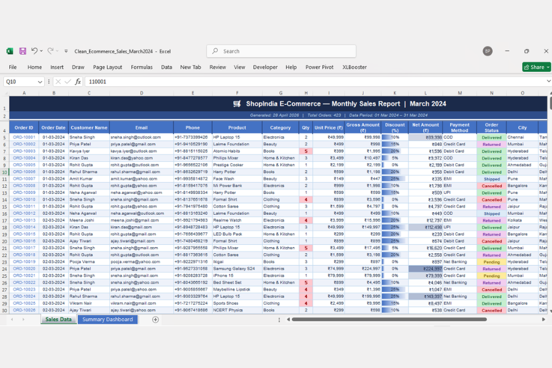The image size is (552, 368).
Task: Expand the formula bar chevron
Action: pyautogui.click(x=548, y=82)
